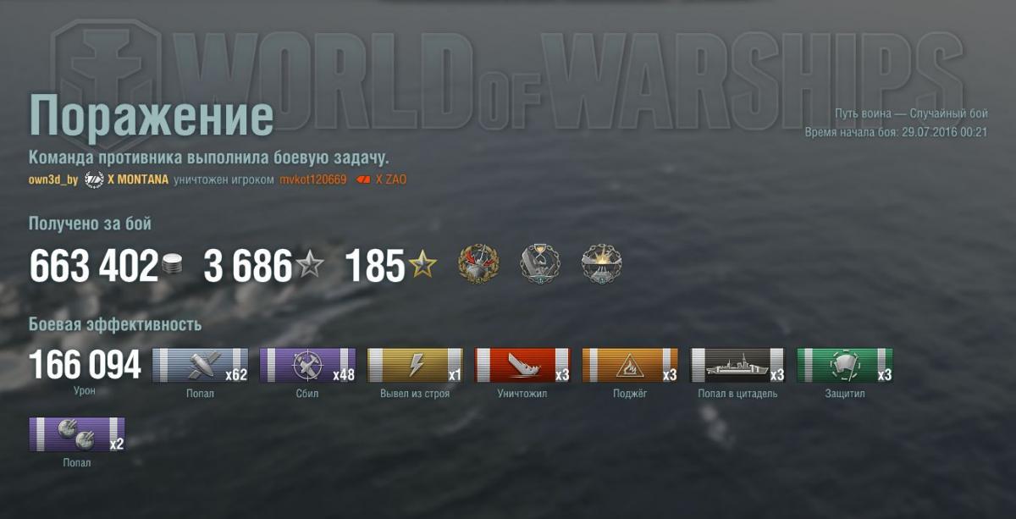Click the first achievement medal with red anchor
The image size is (1016, 519).
[478, 264]
